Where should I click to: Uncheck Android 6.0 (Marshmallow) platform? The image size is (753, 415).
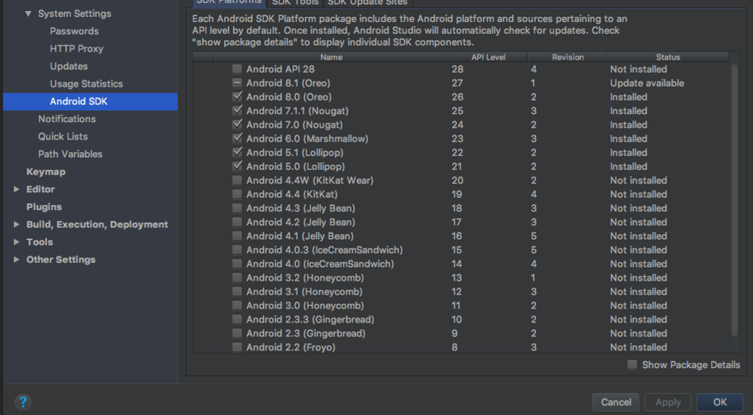pyautogui.click(x=237, y=139)
